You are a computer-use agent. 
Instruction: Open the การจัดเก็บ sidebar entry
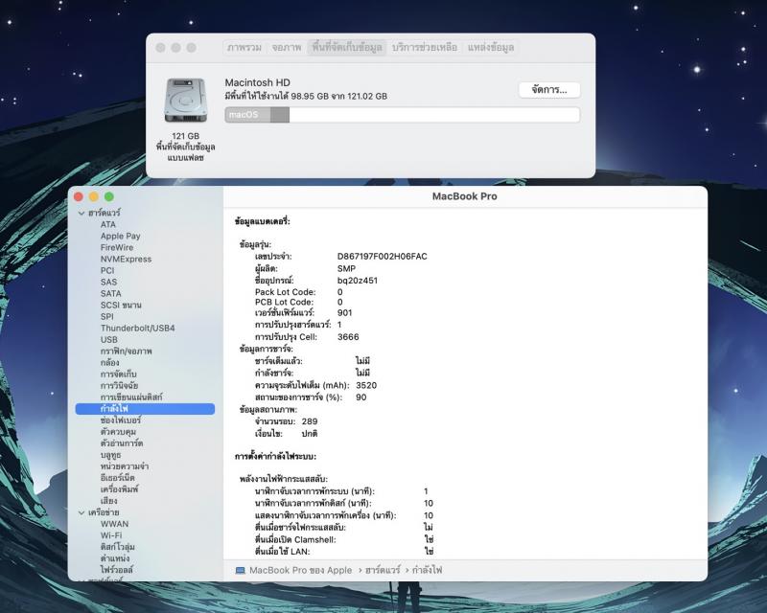tap(119, 374)
